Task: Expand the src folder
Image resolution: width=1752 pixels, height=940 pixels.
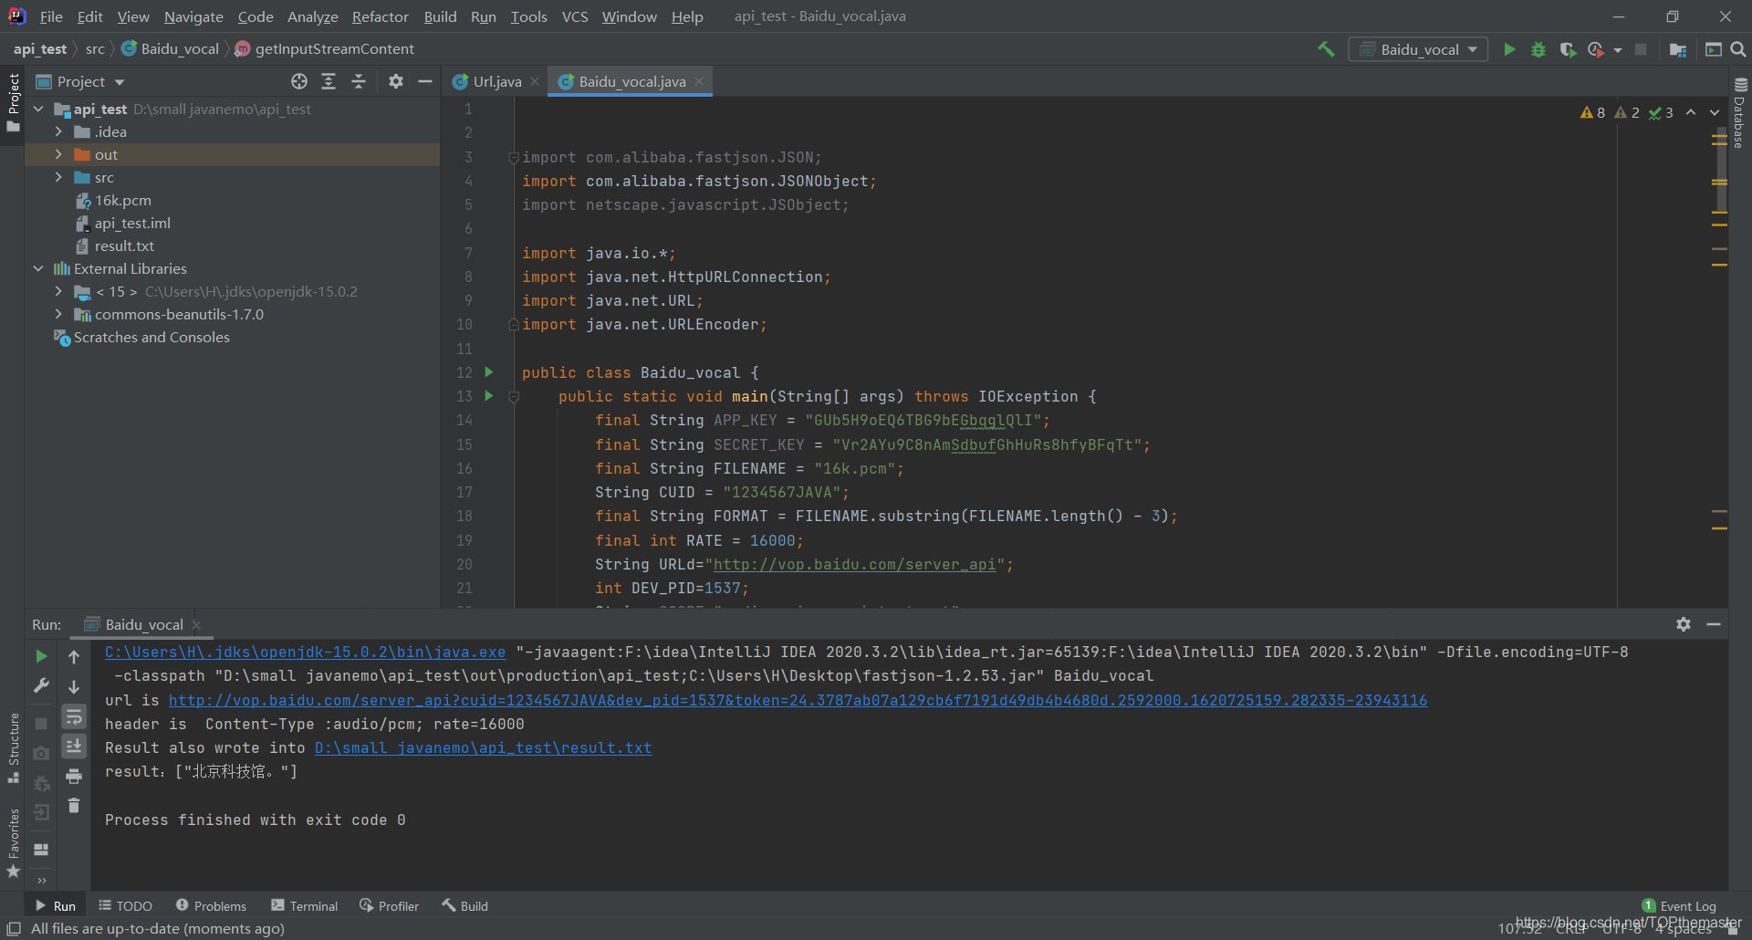Action: click(x=59, y=177)
